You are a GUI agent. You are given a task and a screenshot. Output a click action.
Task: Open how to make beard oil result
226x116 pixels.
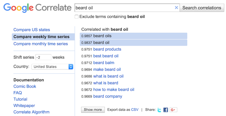tap(114, 90)
